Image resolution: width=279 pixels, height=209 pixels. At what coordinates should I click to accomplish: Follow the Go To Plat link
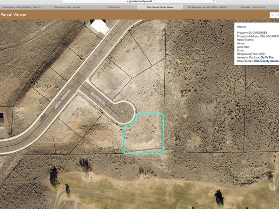pyautogui.click(x=267, y=57)
